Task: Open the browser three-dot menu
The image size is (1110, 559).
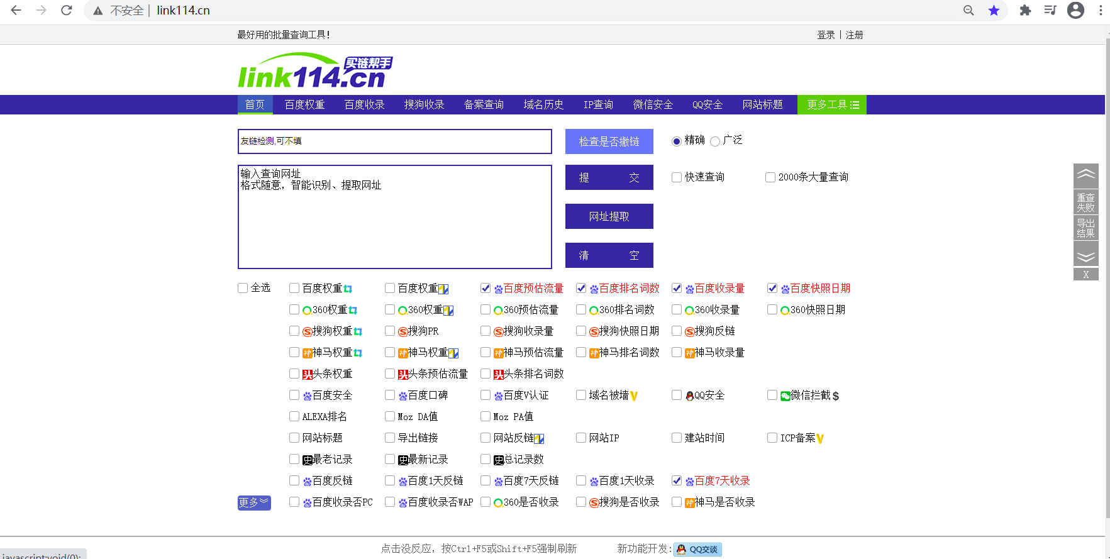Action: (x=1101, y=10)
